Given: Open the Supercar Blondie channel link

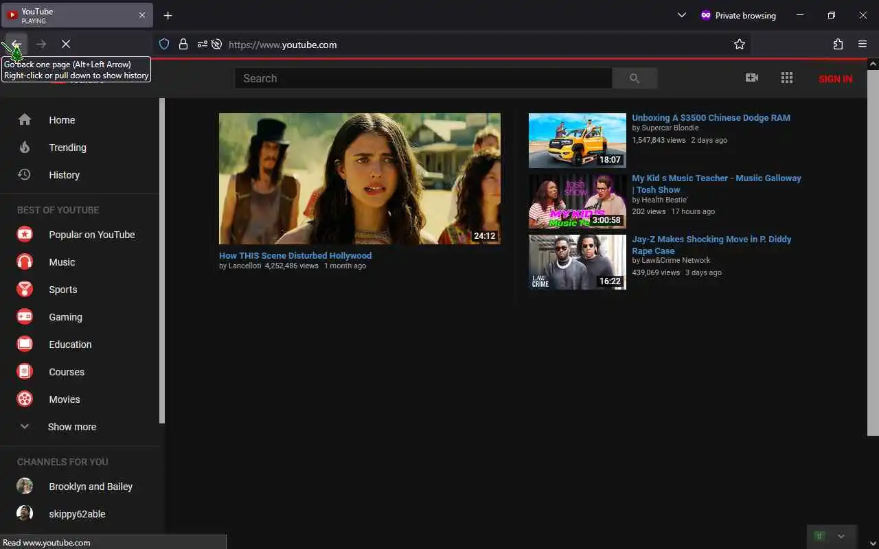Looking at the screenshot, I should pyautogui.click(x=670, y=128).
